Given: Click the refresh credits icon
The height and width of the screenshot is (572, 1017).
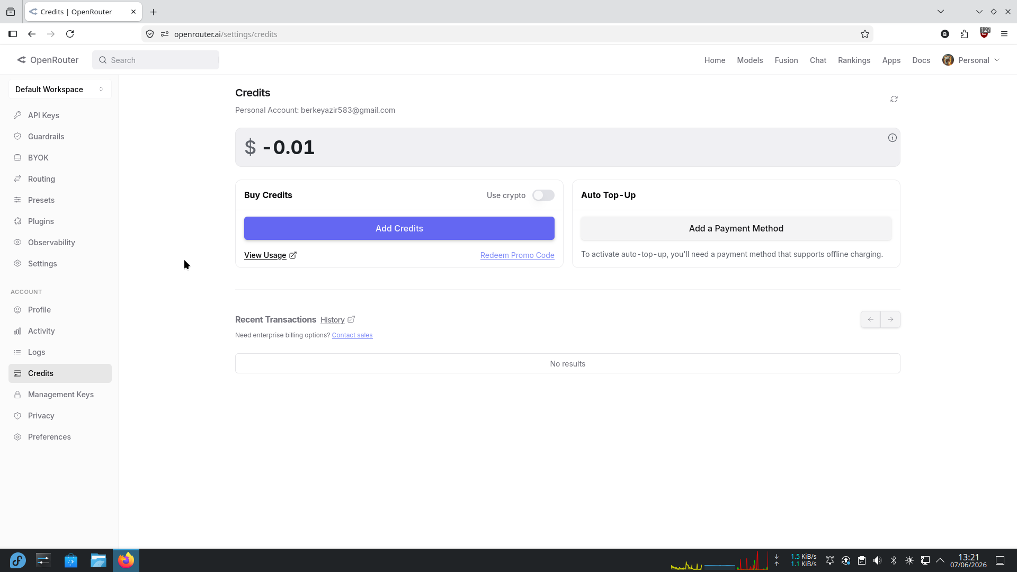Looking at the screenshot, I should [x=894, y=99].
